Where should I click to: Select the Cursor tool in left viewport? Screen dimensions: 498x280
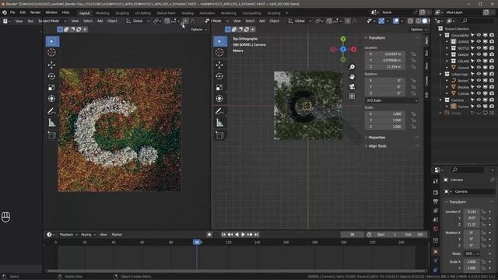pyautogui.click(x=52, y=52)
